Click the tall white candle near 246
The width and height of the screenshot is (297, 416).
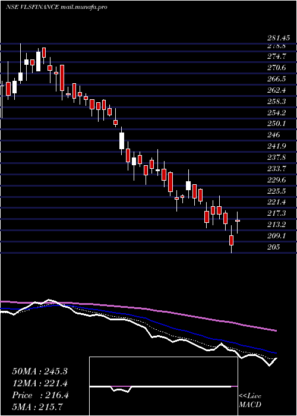pos(122,141)
